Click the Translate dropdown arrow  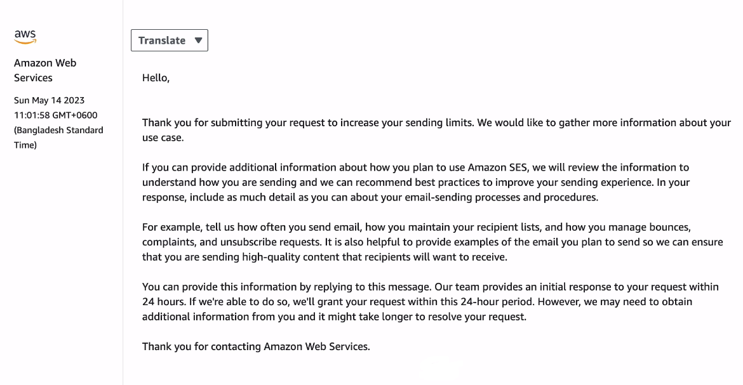click(x=198, y=40)
